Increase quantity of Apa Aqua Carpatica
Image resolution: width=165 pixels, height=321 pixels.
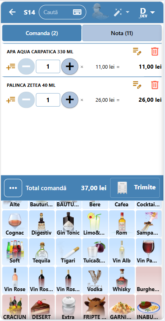[x=70, y=66]
